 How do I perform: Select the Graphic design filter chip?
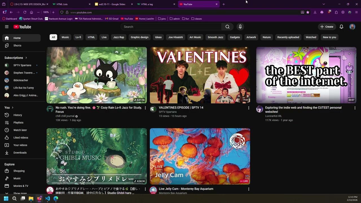pos(140,37)
